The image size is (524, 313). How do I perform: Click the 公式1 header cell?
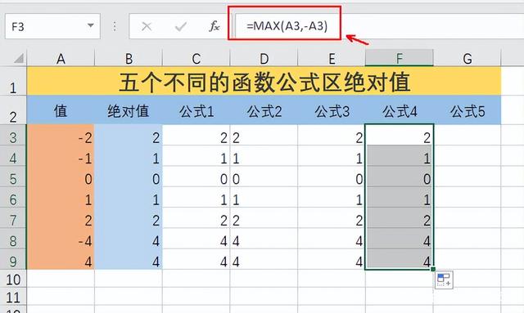coord(196,110)
